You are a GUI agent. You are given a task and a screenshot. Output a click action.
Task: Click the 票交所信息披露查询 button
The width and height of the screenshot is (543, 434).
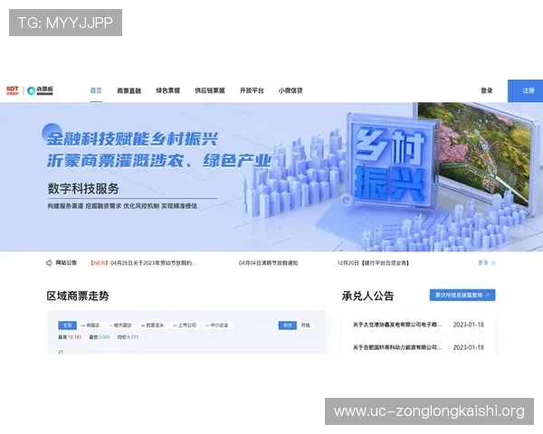[462, 296]
